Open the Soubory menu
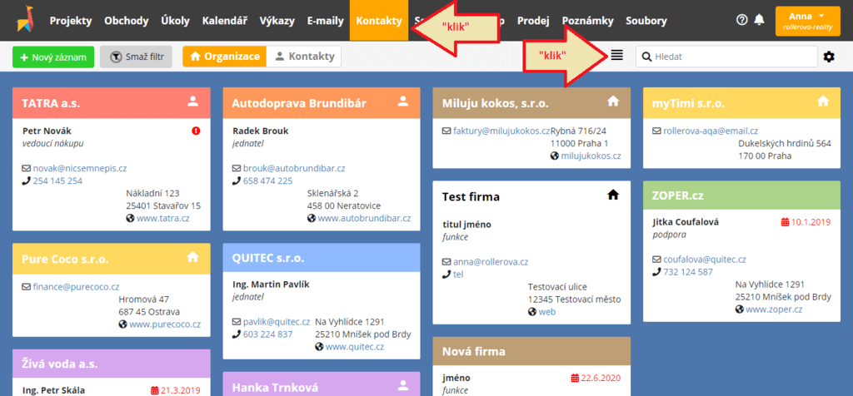This screenshot has height=396, width=853. pos(646,21)
